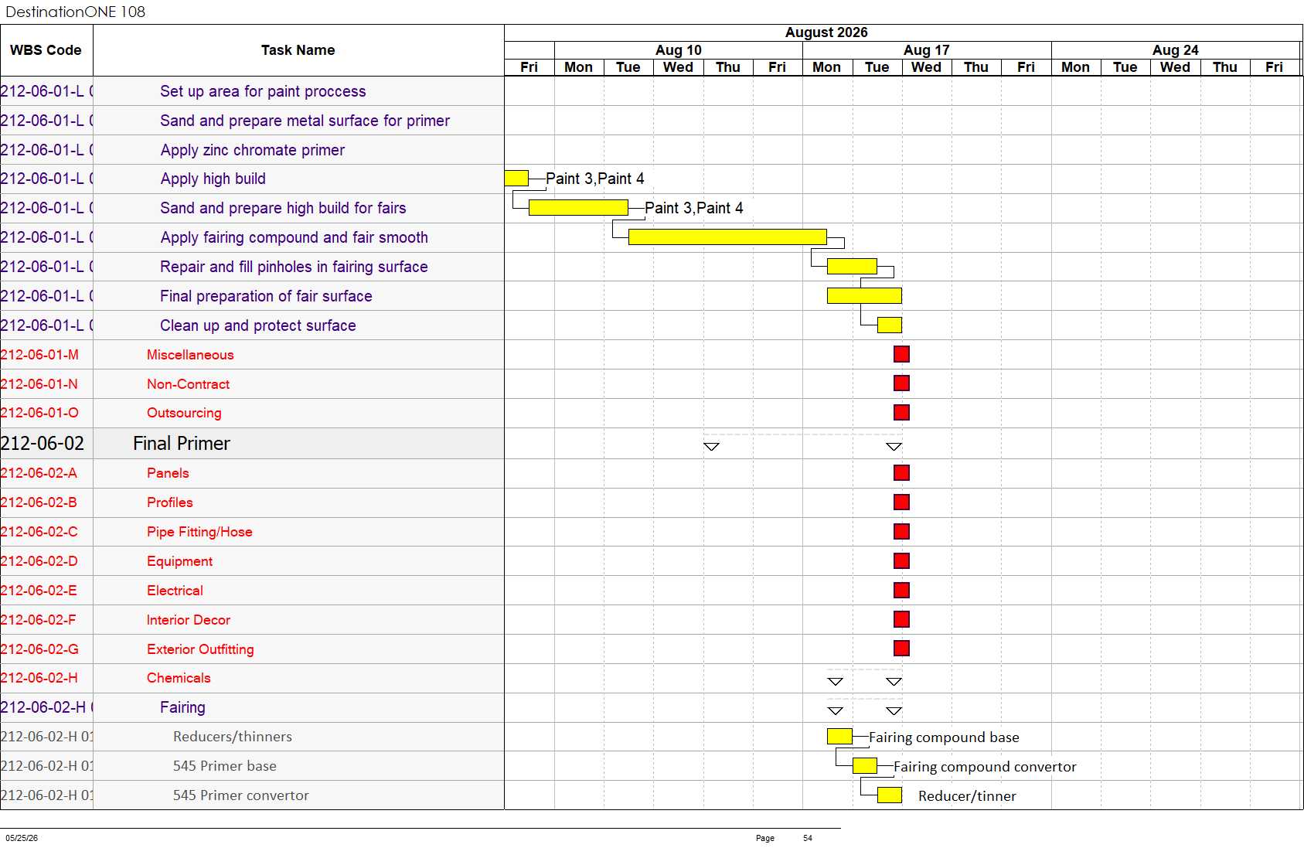The width and height of the screenshot is (1304, 848).
Task: Click the 'Aug 17' week header
Action: [927, 50]
